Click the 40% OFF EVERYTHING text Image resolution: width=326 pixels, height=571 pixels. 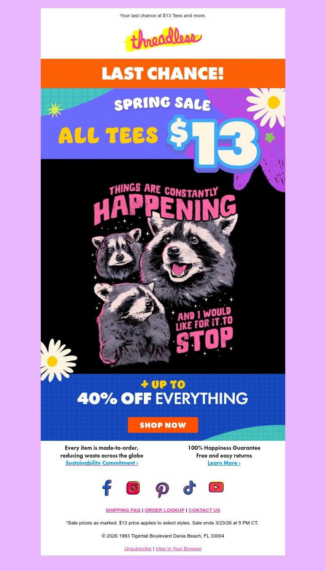coord(163,398)
